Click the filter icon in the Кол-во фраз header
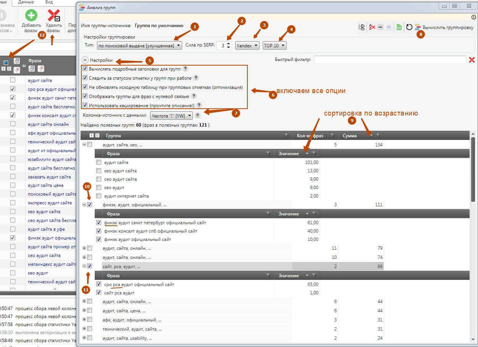The image size is (478, 347). click(333, 135)
